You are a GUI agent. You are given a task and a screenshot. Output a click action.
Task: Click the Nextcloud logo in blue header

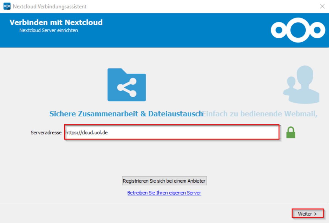click(298, 30)
